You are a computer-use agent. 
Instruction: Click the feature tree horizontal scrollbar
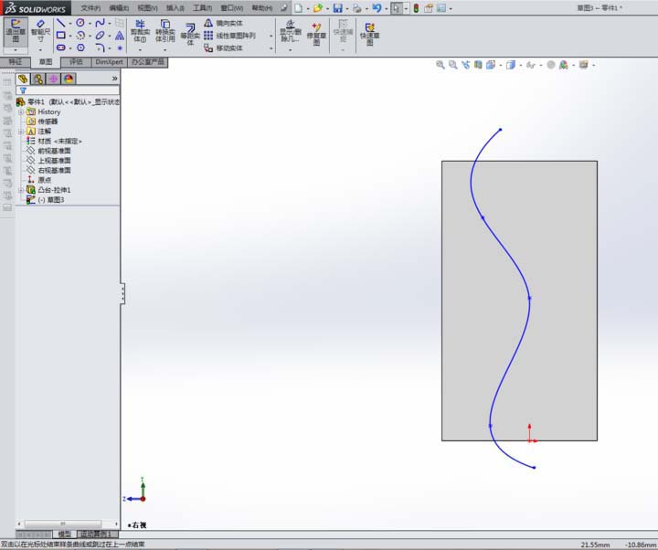tap(67, 524)
